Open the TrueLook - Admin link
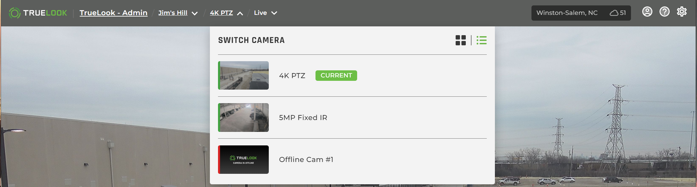Screen dimensions: 697x187 pos(113,13)
